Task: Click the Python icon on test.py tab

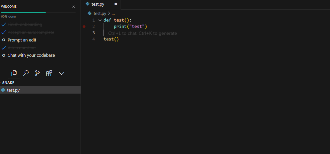Action: 88,4
